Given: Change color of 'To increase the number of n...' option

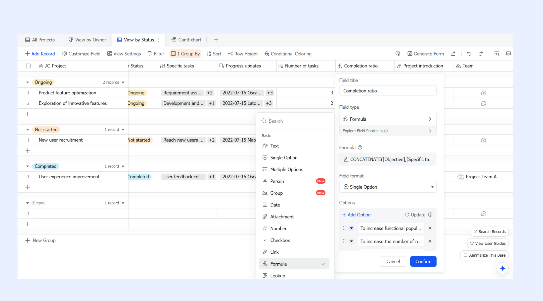Looking at the screenshot, I should pyautogui.click(x=351, y=241).
